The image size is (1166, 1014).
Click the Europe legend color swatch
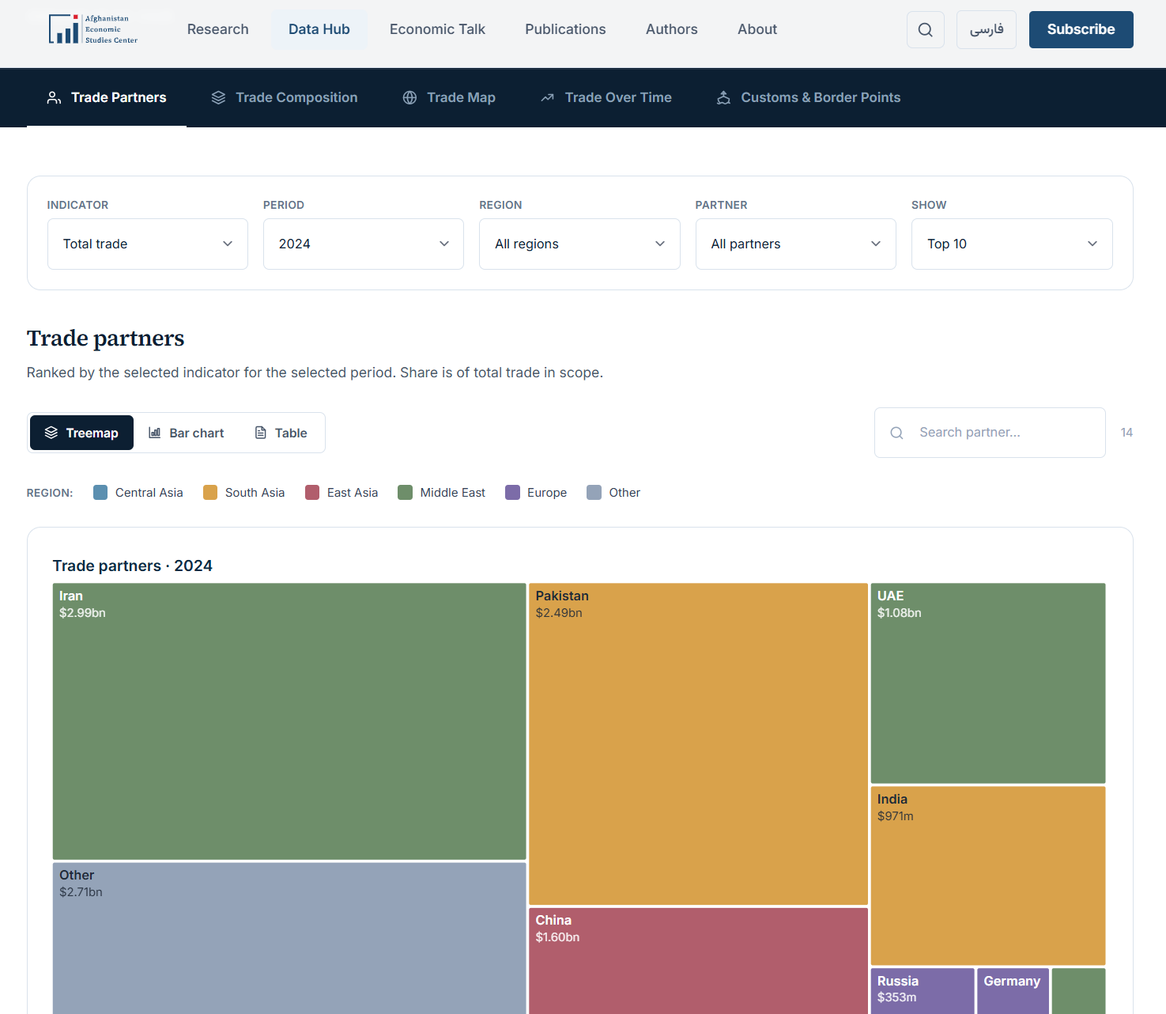click(512, 493)
